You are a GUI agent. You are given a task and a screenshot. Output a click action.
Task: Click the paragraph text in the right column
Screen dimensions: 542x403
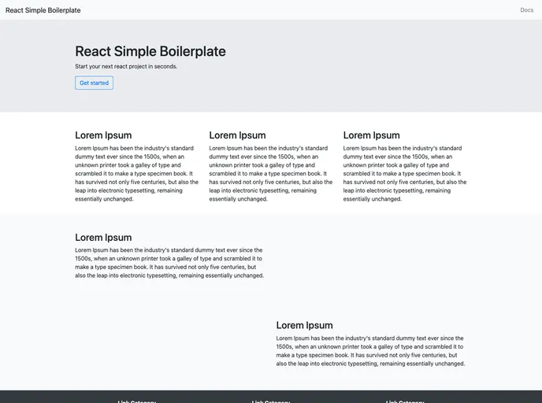[405, 173]
